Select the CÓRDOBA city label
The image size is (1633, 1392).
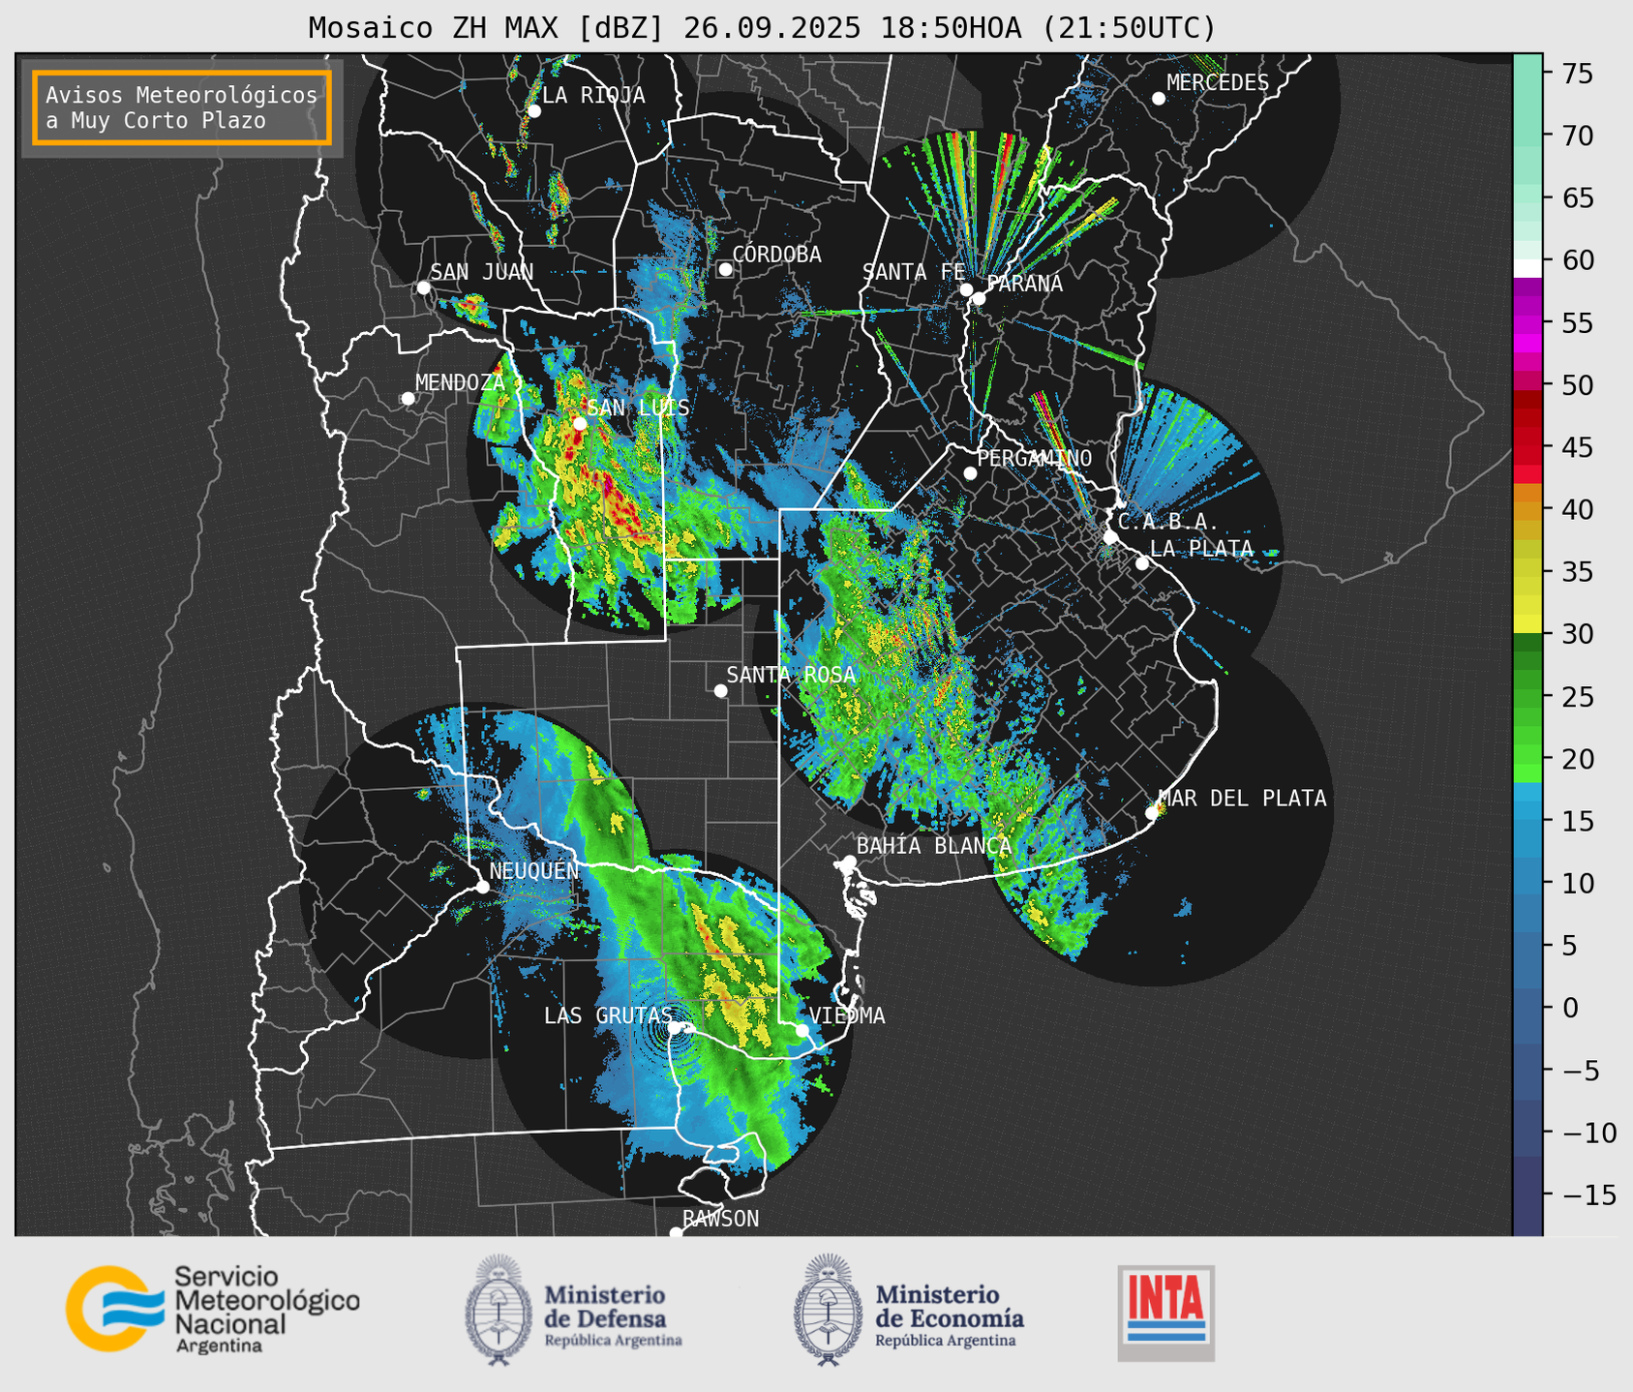(776, 255)
